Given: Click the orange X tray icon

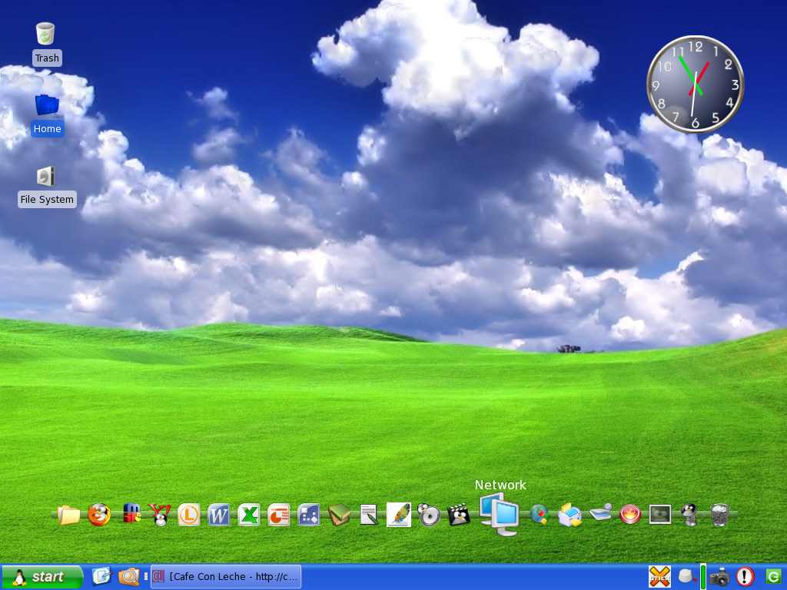Looking at the screenshot, I should [659, 577].
